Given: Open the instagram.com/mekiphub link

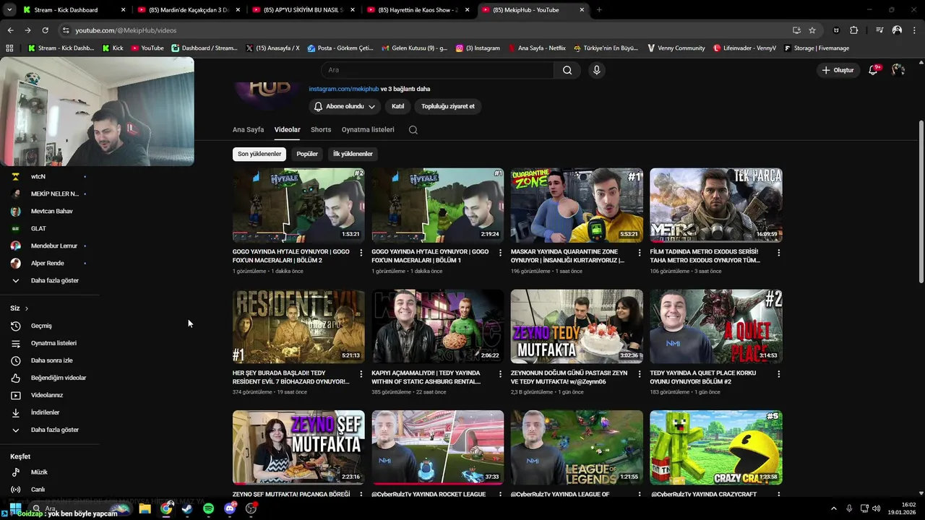Looking at the screenshot, I should coord(344,89).
